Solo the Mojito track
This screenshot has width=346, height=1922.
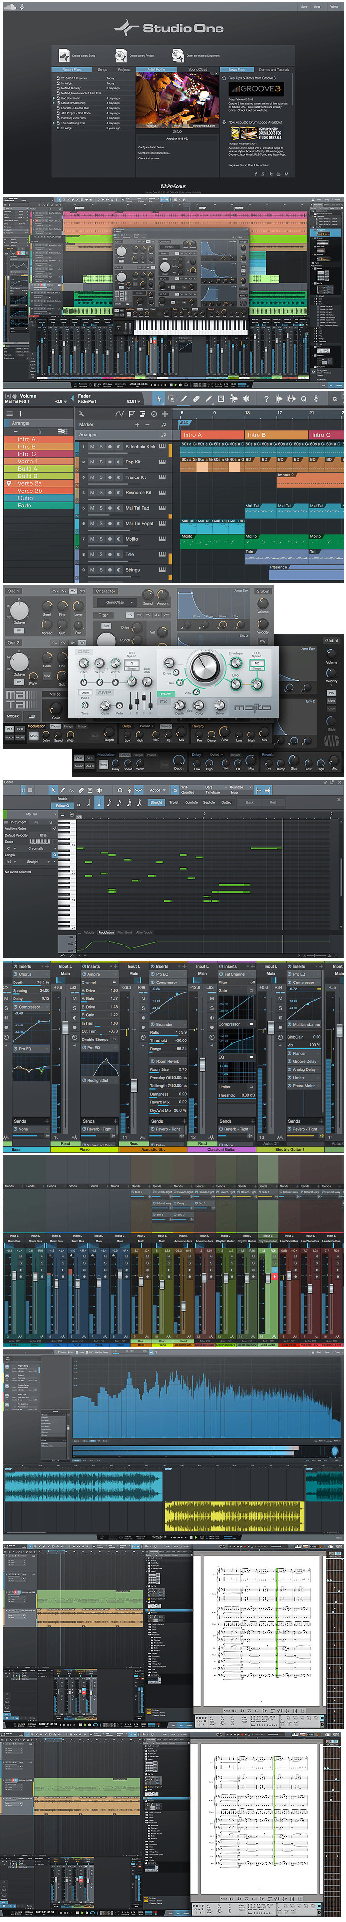point(101,539)
